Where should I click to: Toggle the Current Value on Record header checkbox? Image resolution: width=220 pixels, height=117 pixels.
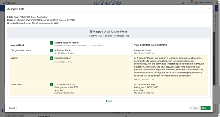pos(51,43)
